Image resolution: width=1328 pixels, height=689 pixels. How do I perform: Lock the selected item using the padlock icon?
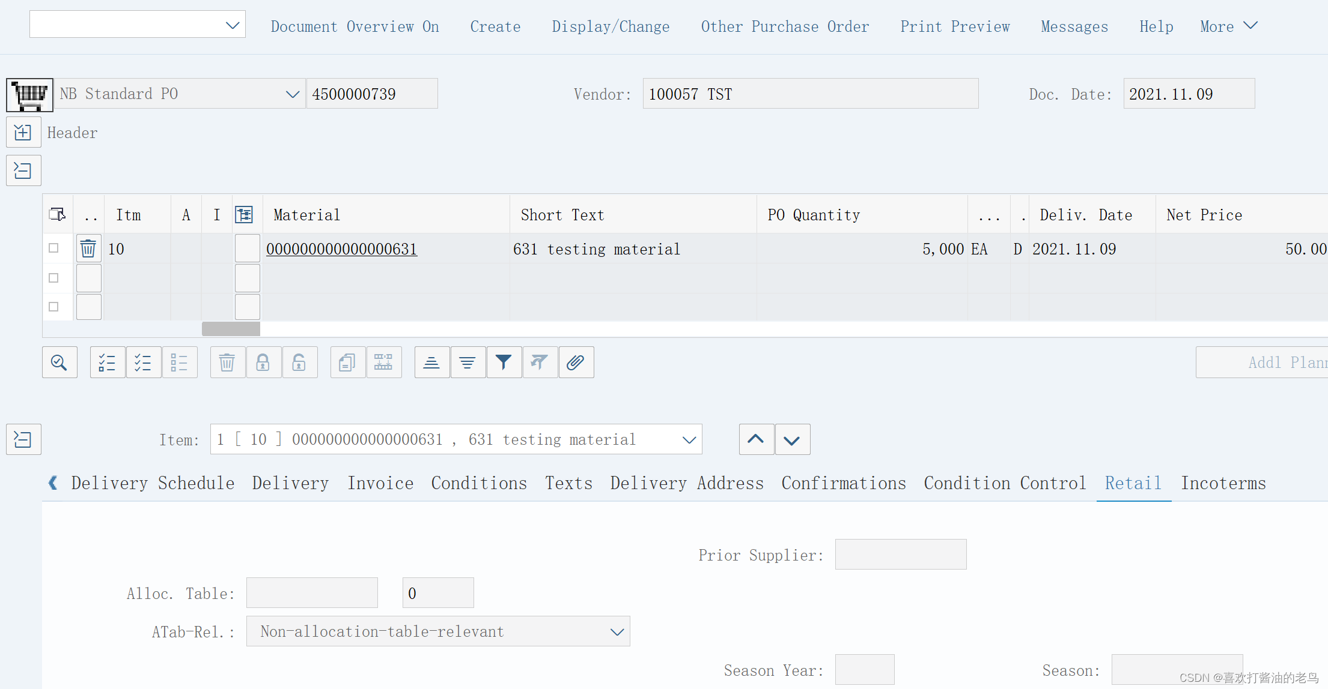coord(264,362)
